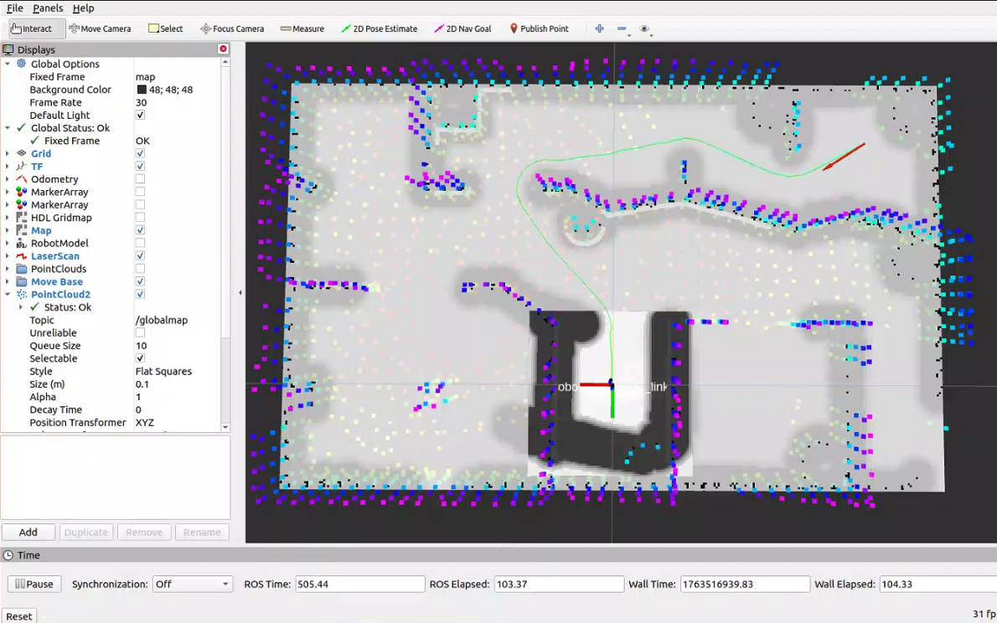The image size is (997, 623).
Task: Pause the time with the Pause button
Action: coord(34,584)
